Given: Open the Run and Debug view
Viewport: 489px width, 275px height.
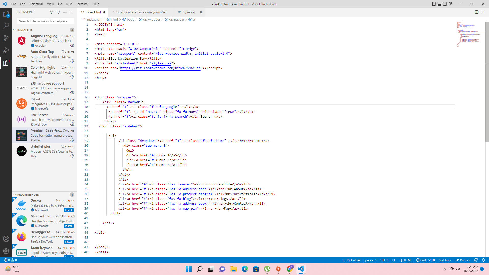Looking at the screenshot, I should click(x=6, y=50).
